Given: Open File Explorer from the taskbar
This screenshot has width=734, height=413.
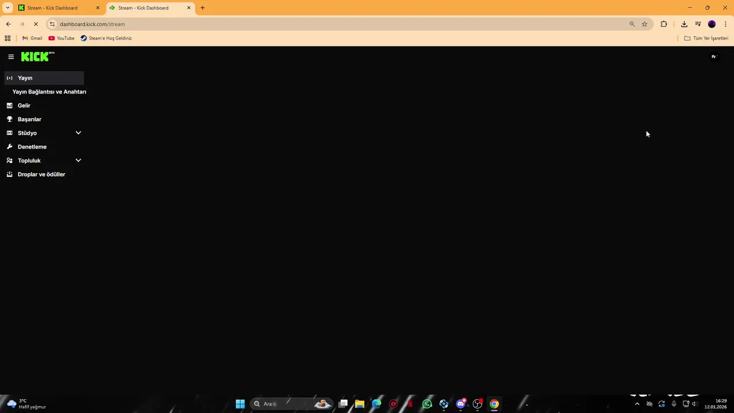Looking at the screenshot, I should tap(360, 404).
